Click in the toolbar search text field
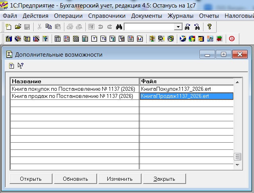The image size is (254, 193). (x=149, y=27)
